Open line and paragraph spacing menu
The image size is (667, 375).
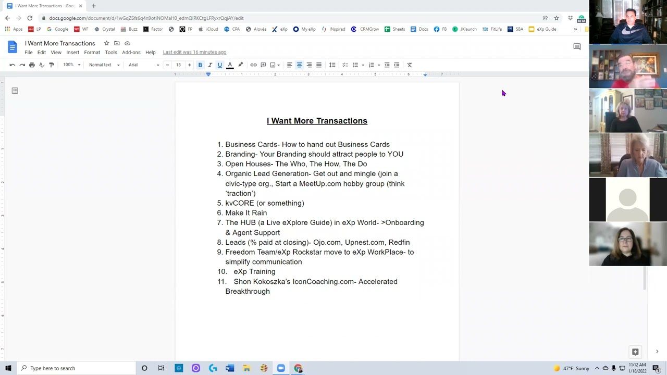click(332, 65)
